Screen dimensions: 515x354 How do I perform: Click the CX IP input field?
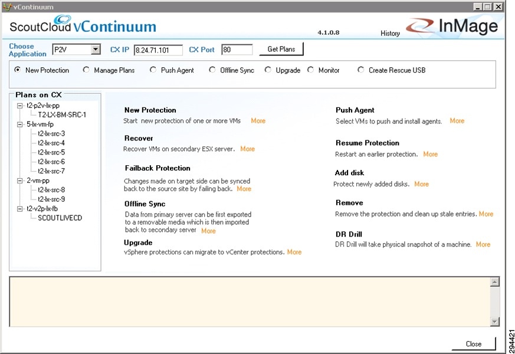click(x=158, y=50)
